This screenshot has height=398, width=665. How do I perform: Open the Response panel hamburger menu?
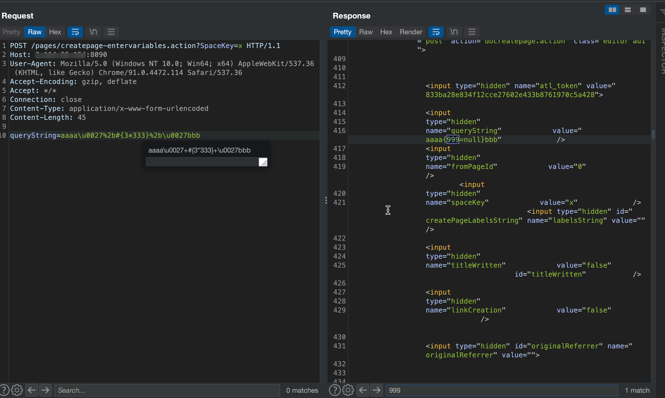[x=472, y=32]
